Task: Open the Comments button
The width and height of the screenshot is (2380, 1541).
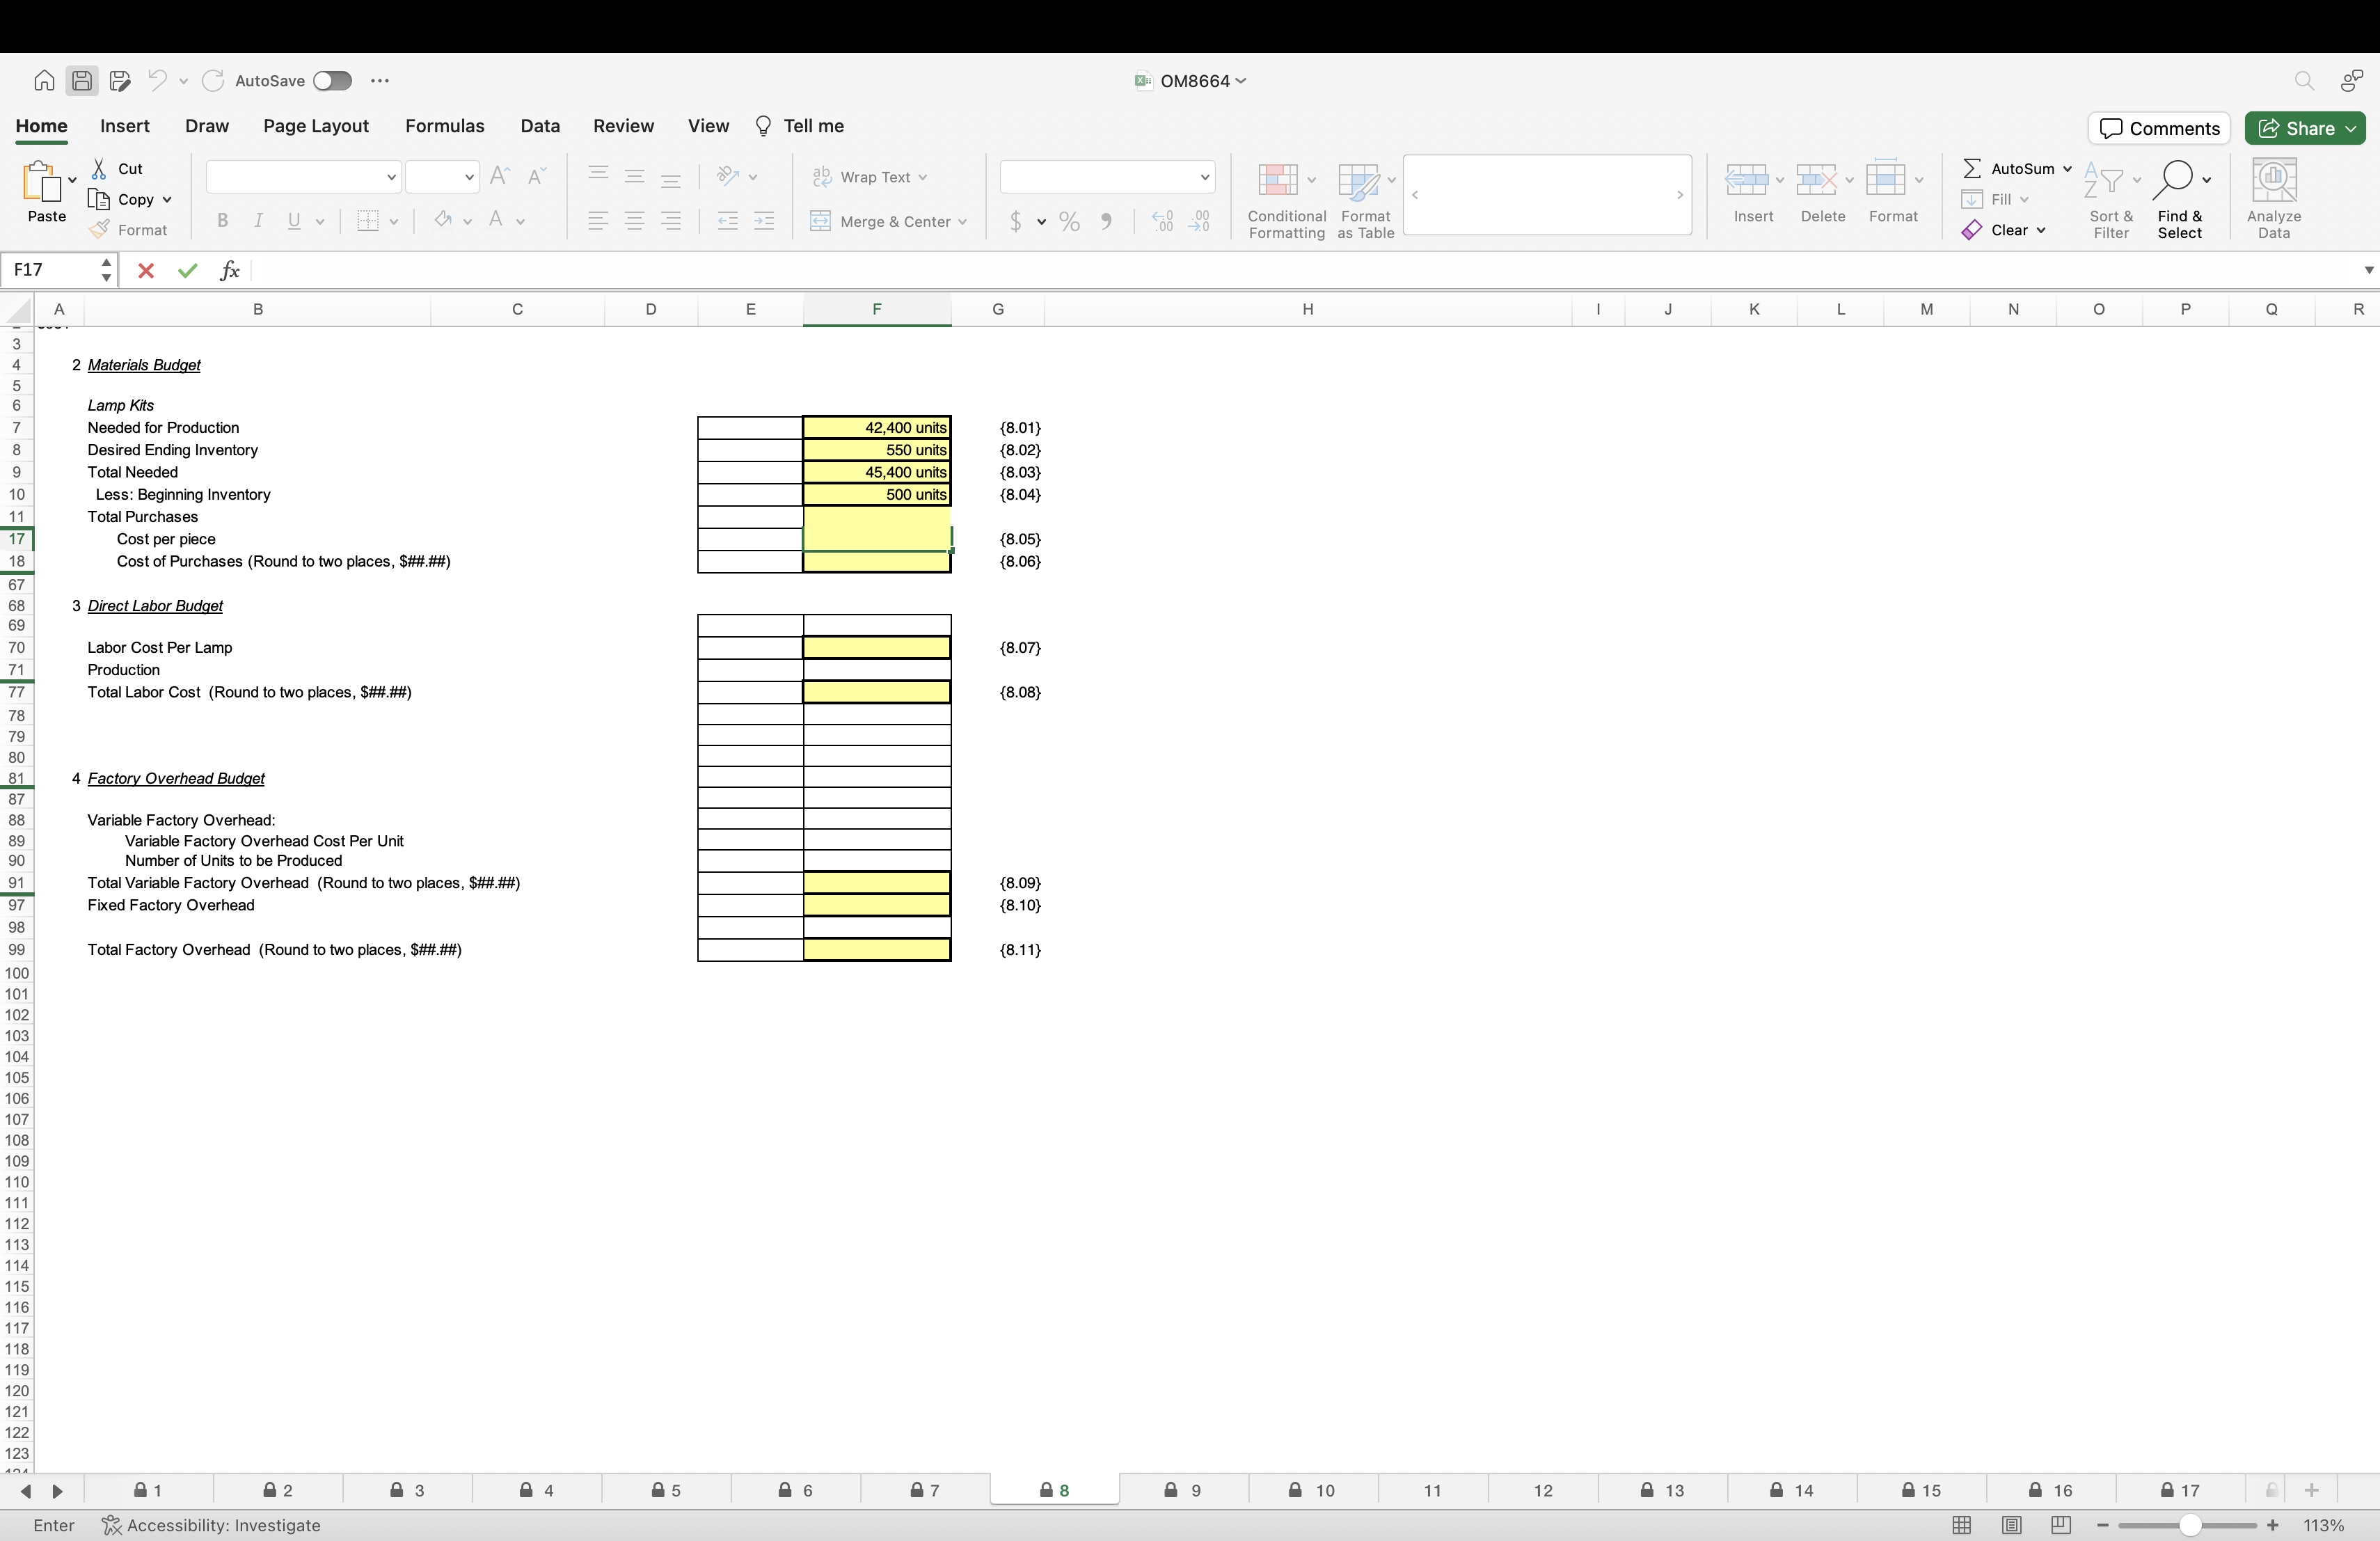Action: [x=2159, y=128]
